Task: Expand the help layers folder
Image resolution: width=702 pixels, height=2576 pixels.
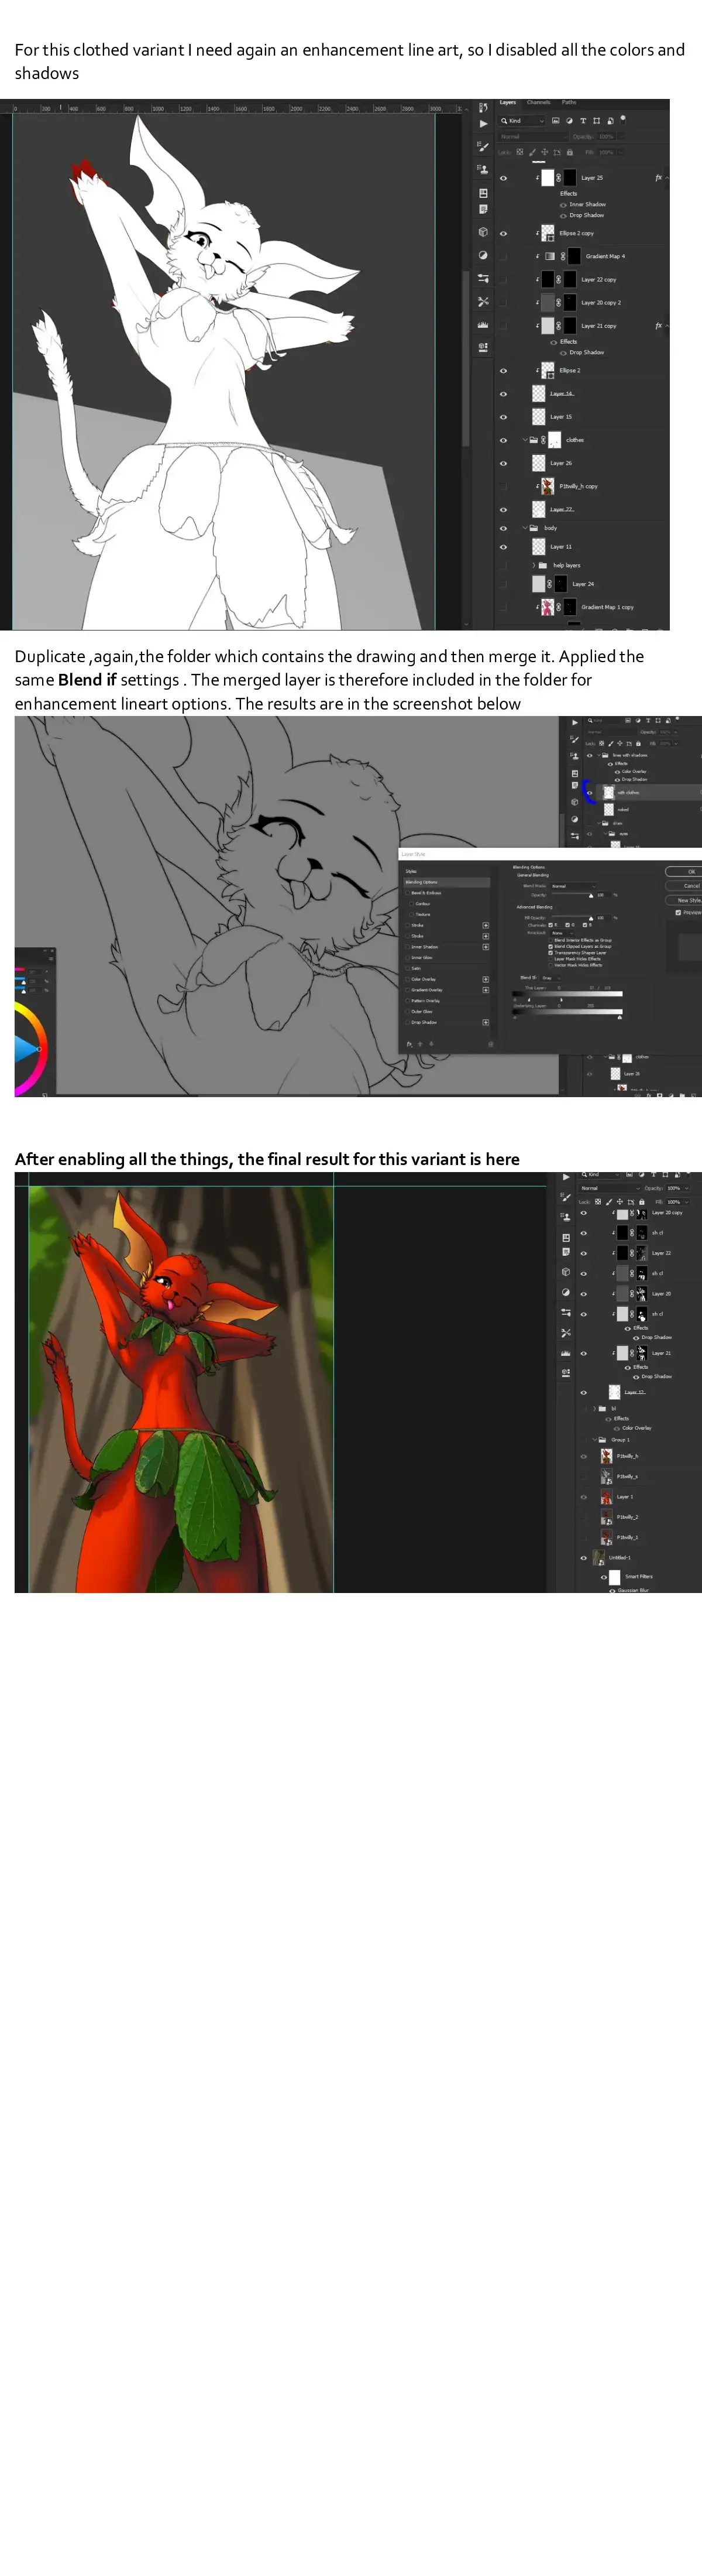Action: pyautogui.click(x=534, y=565)
